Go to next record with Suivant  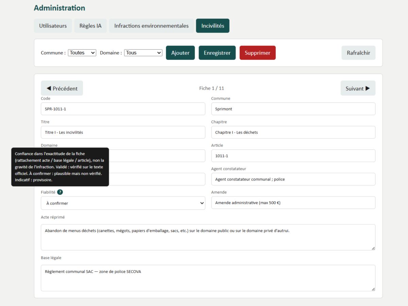pos(358,88)
